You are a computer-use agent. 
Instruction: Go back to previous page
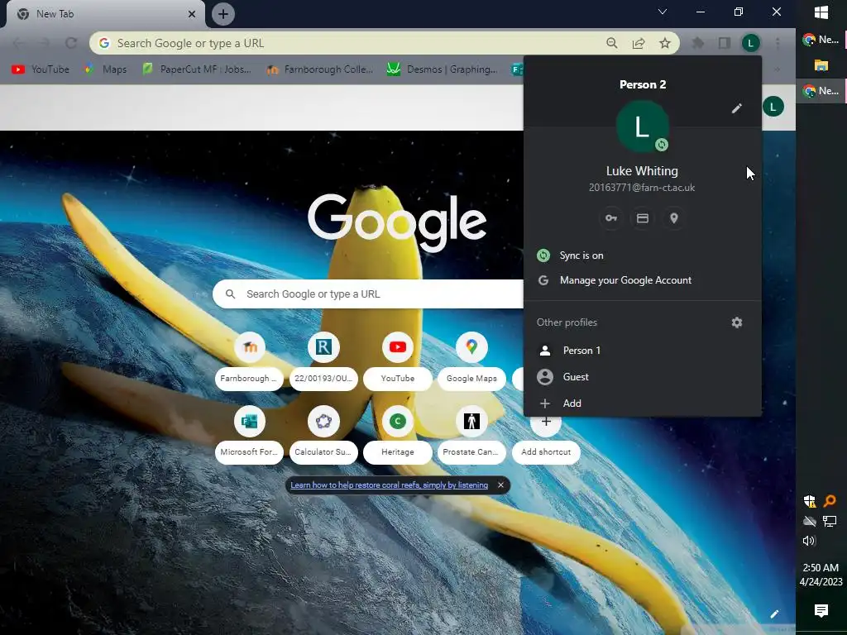(18, 43)
